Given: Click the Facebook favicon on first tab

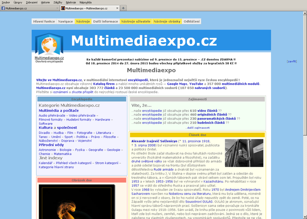Looking at the screenshot, I should tap(3, 8).
